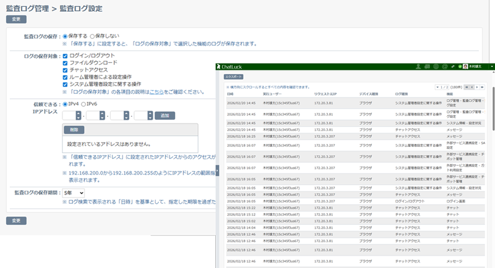Toggle the チャットアクセス checkbox
The width and height of the screenshot is (495, 268).
coord(66,70)
